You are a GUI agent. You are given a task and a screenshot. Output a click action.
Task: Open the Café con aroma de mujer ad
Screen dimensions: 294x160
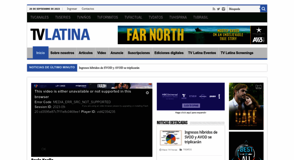[x=246, y=106]
